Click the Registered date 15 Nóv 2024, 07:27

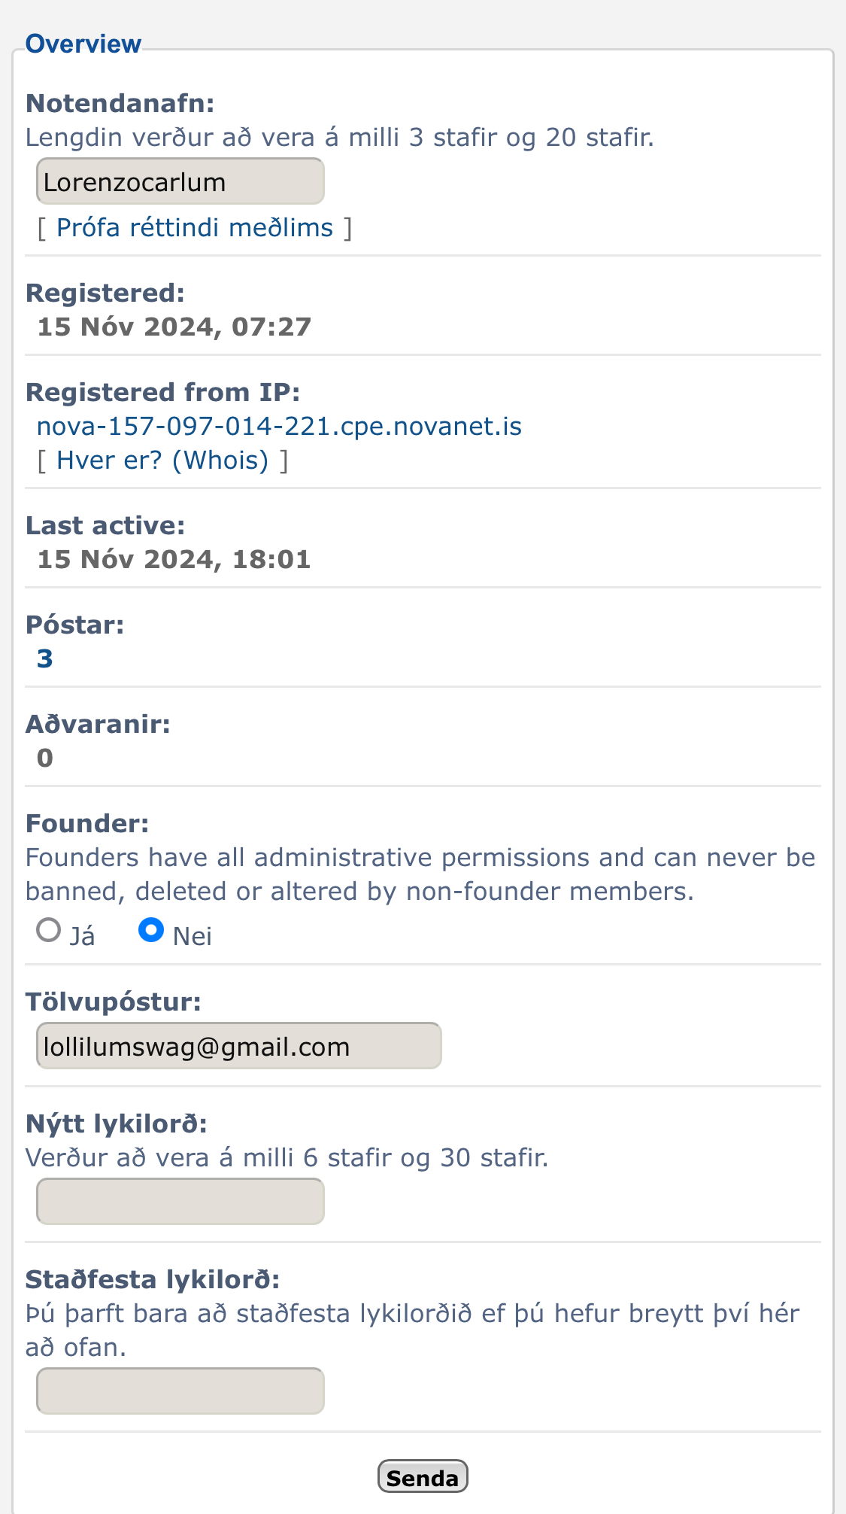(174, 327)
